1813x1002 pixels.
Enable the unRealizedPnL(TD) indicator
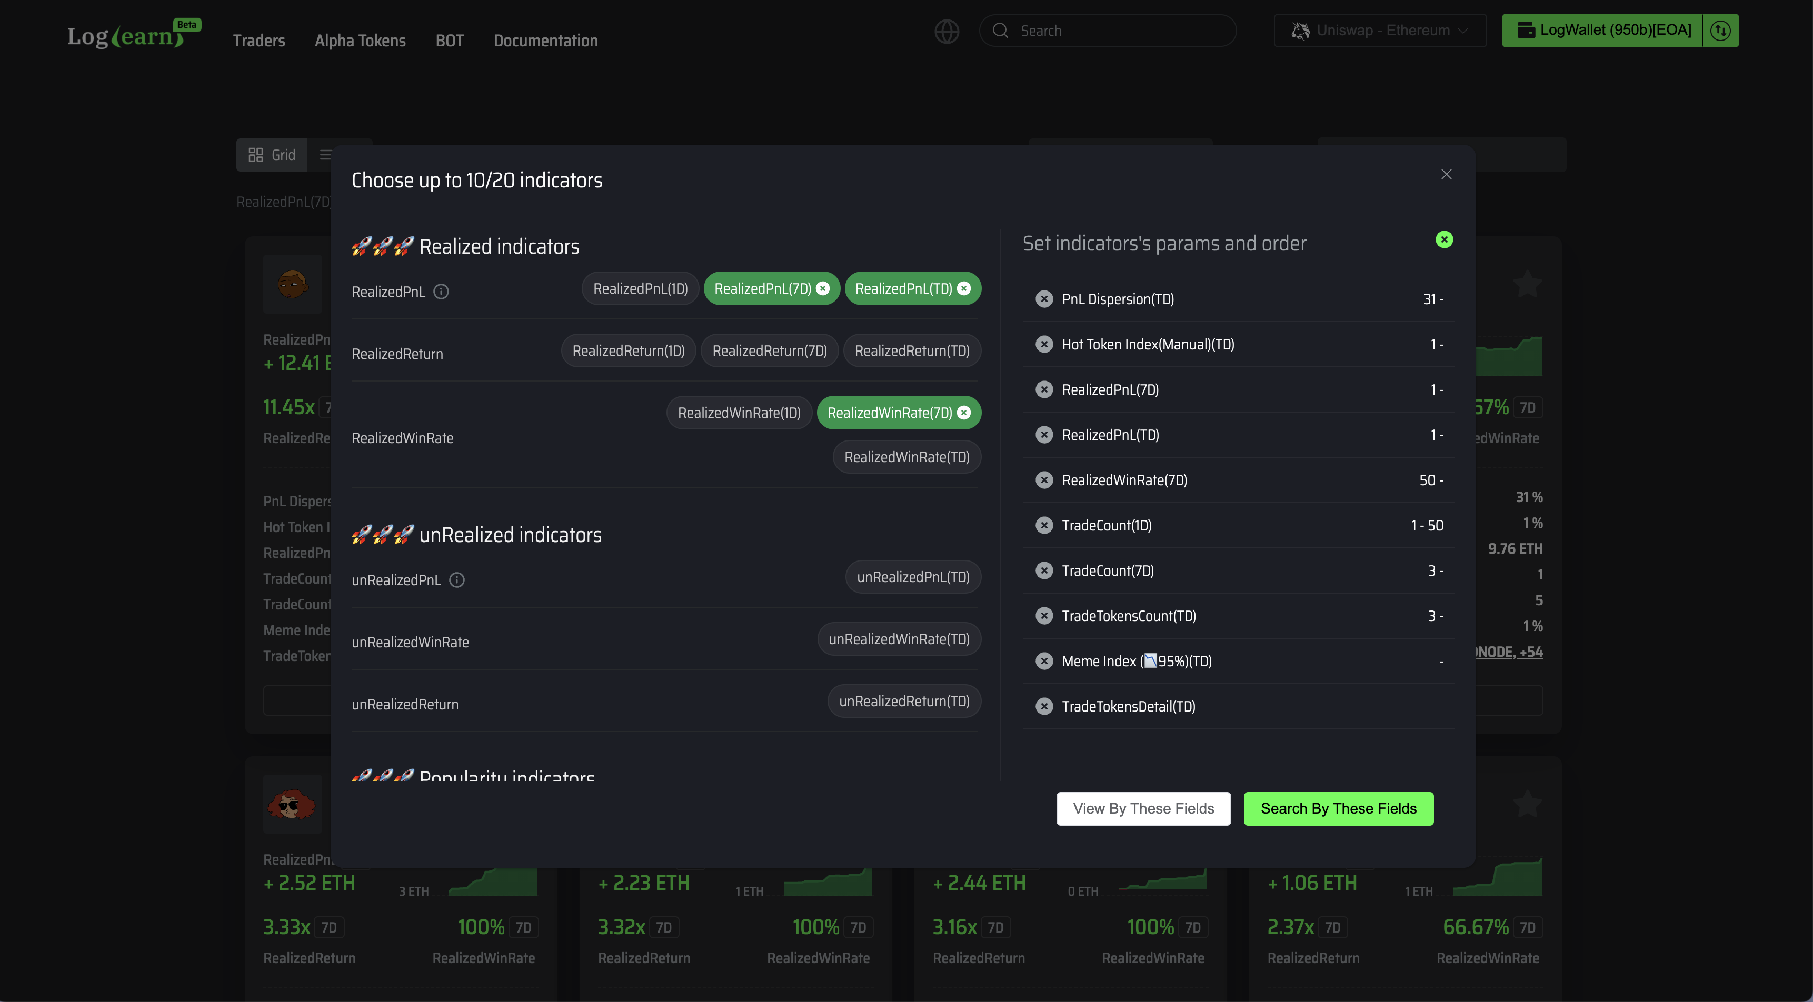[913, 577]
